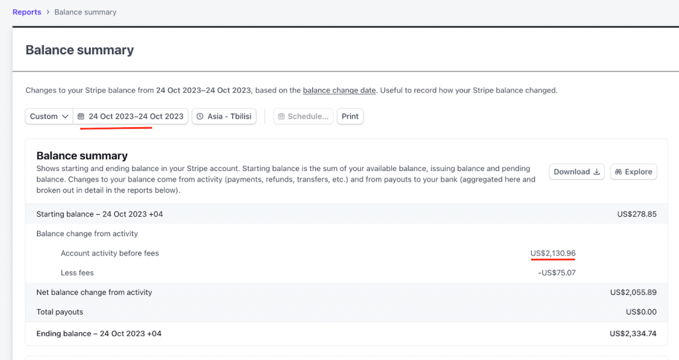Click the Ending balance US$2,334.74 value

click(x=633, y=333)
